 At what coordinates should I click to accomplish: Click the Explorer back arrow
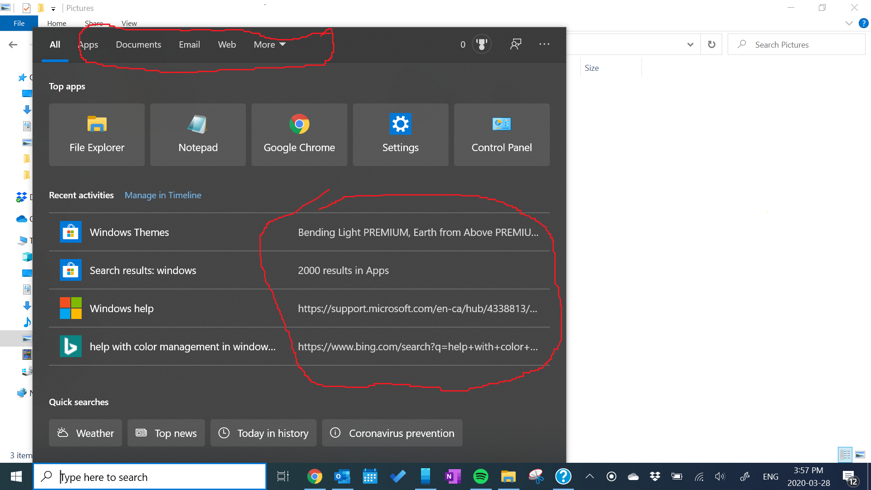(x=13, y=44)
